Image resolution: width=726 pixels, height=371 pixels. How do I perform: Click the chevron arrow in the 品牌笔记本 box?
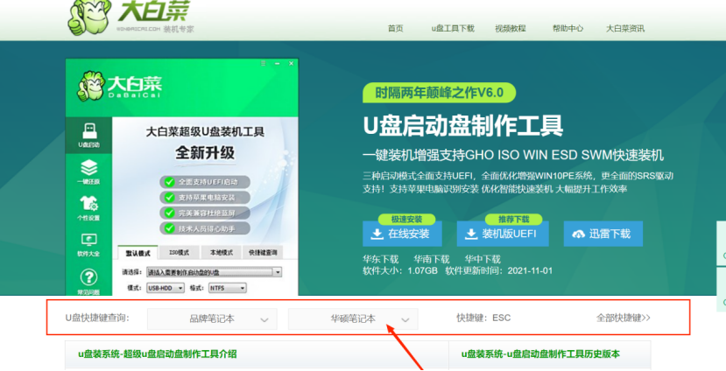(264, 319)
